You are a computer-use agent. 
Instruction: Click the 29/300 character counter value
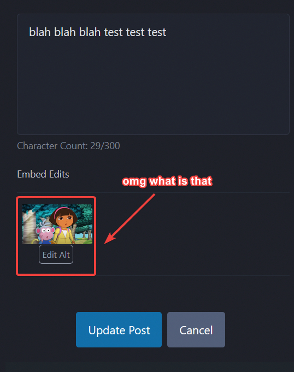point(105,146)
